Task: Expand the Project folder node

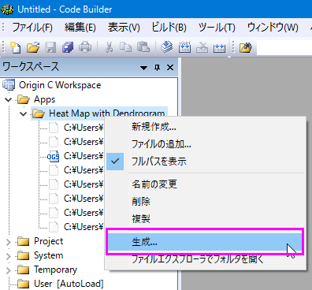Action: point(9,241)
